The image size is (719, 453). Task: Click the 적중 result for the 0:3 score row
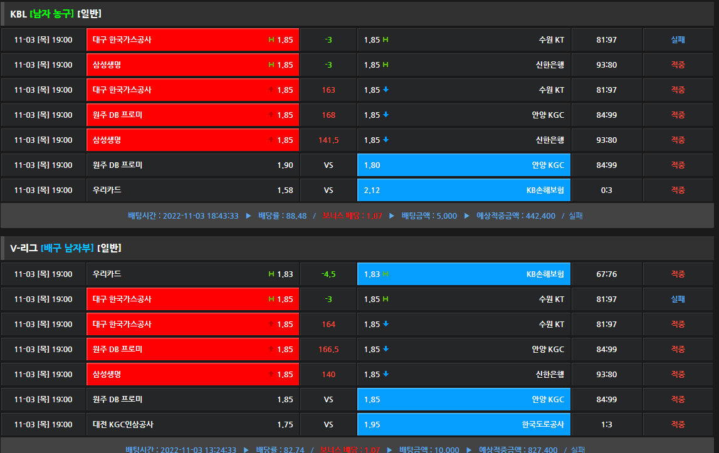678,190
